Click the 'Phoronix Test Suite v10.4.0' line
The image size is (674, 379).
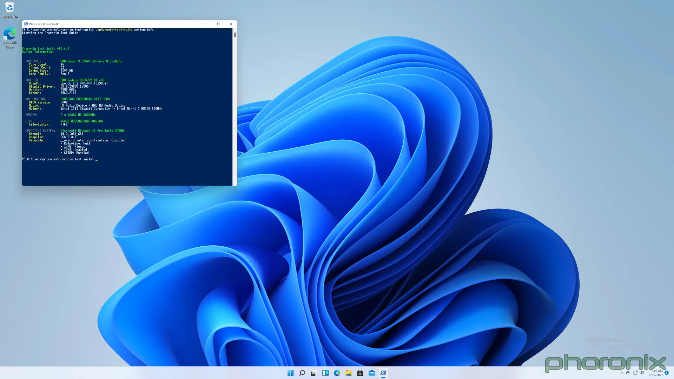pyautogui.click(x=46, y=49)
